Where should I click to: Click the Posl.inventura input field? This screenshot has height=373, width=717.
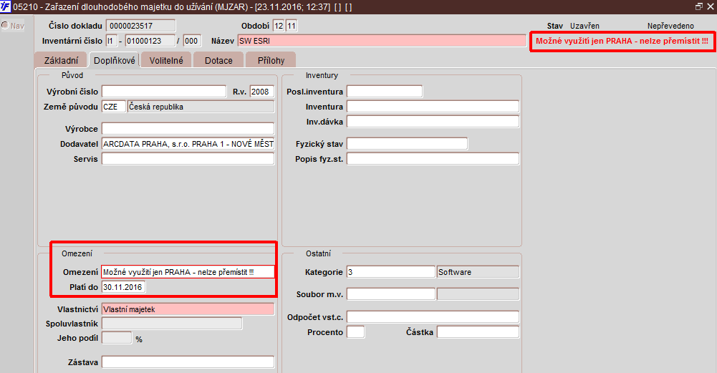tap(385, 92)
